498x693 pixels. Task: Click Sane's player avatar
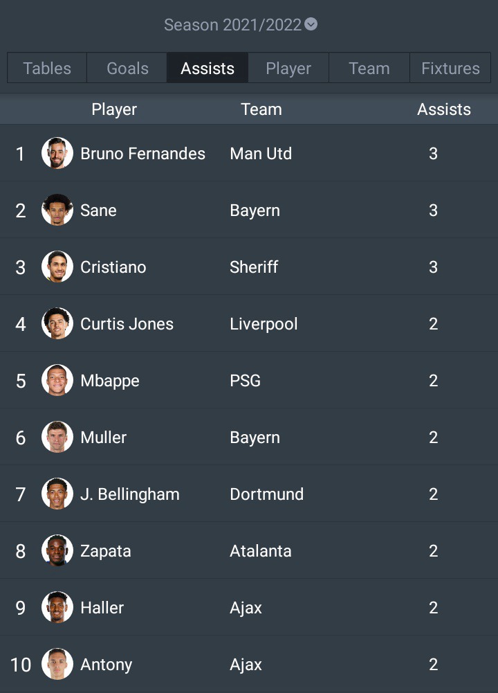[57, 210]
